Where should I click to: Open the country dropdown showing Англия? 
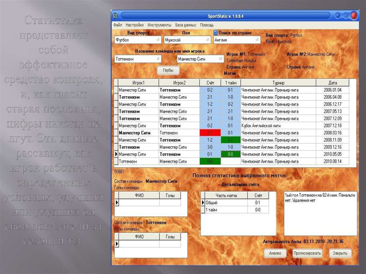pos(237,40)
